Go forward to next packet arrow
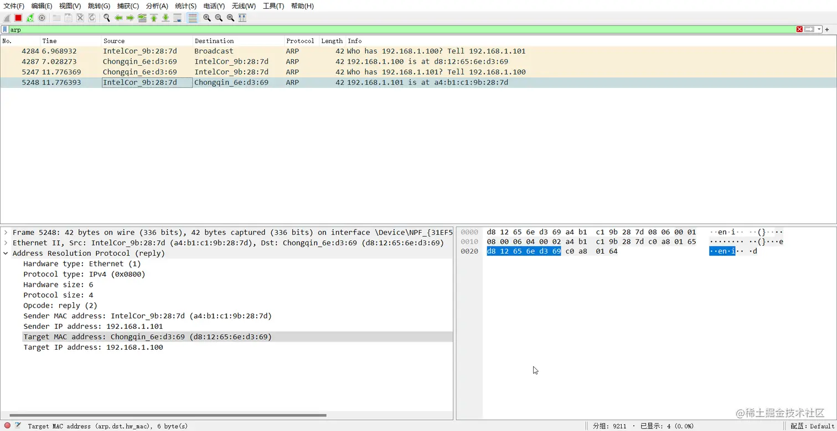837x431 pixels. pyautogui.click(x=130, y=18)
